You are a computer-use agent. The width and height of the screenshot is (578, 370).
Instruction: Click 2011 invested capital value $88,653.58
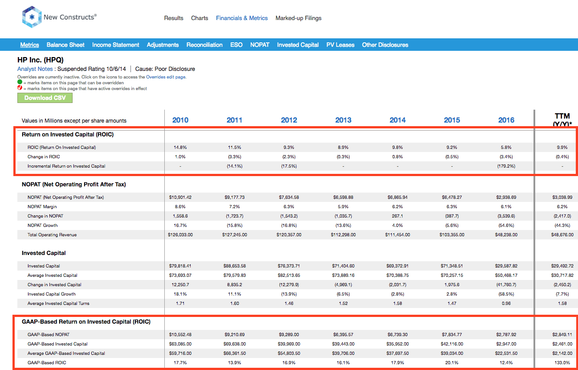click(x=235, y=266)
